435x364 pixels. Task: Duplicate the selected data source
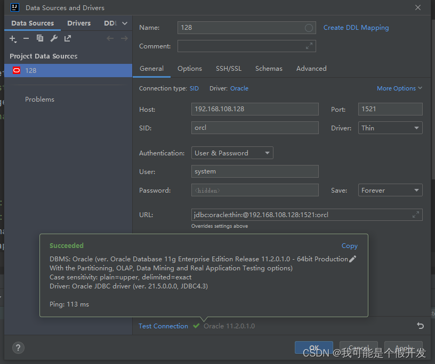(40, 38)
